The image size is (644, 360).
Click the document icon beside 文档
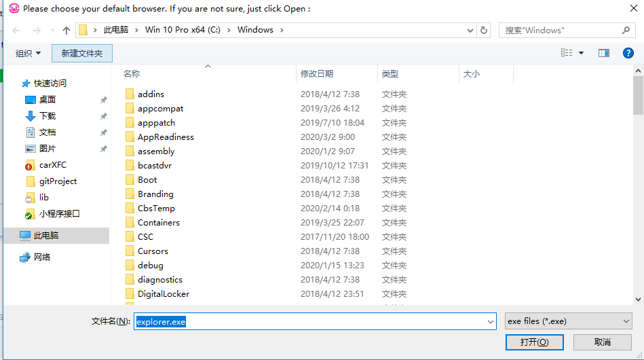[x=31, y=132]
